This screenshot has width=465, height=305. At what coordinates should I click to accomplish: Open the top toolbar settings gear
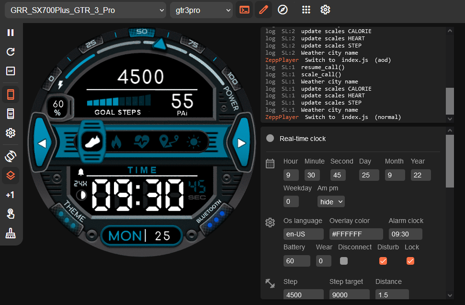tap(325, 10)
